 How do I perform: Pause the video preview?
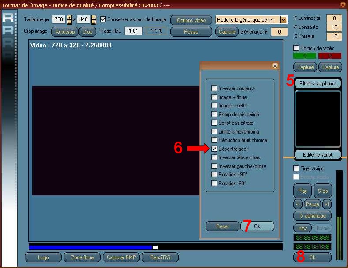point(312,204)
